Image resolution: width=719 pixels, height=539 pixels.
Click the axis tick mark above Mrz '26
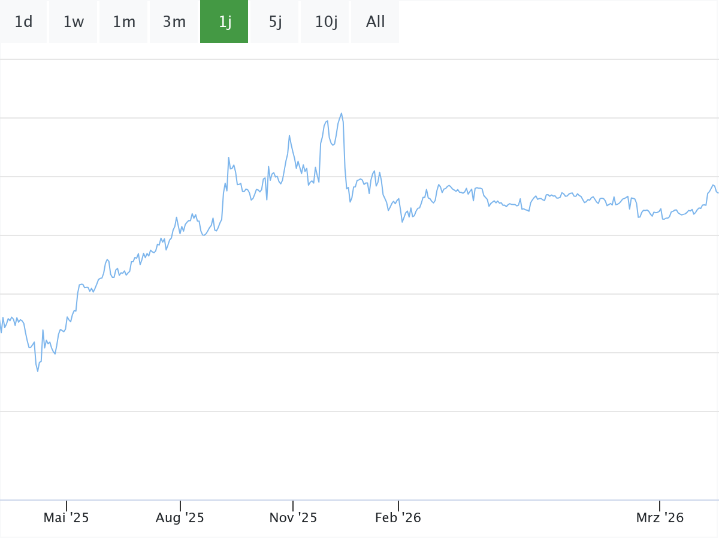[x=660, y=505]
